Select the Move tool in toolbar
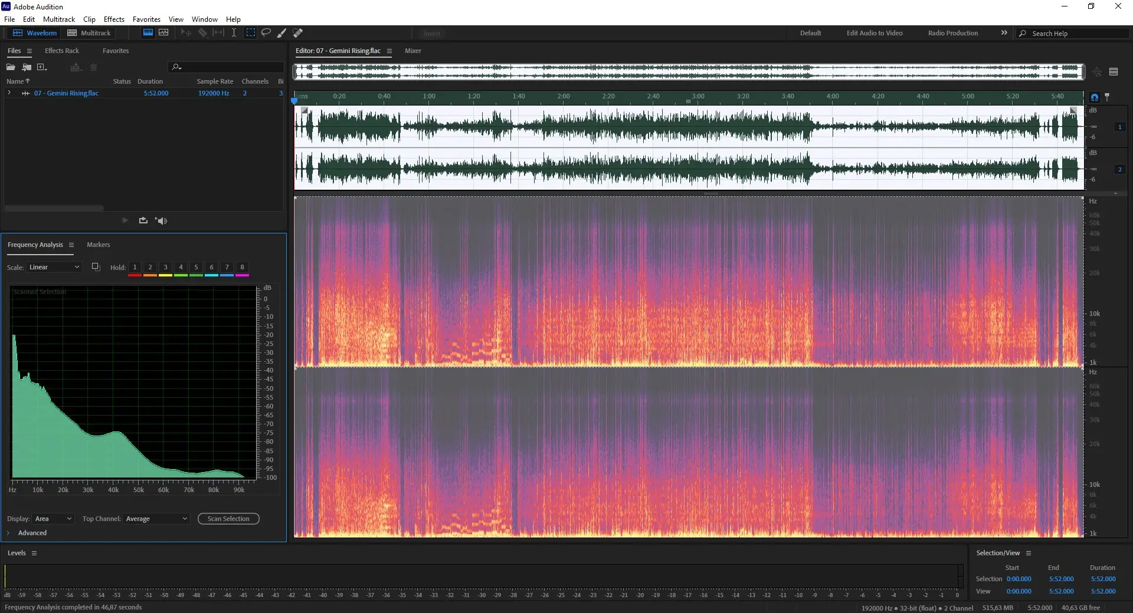The height and width of the screenshot is (613, 1133). coord(186,33)
